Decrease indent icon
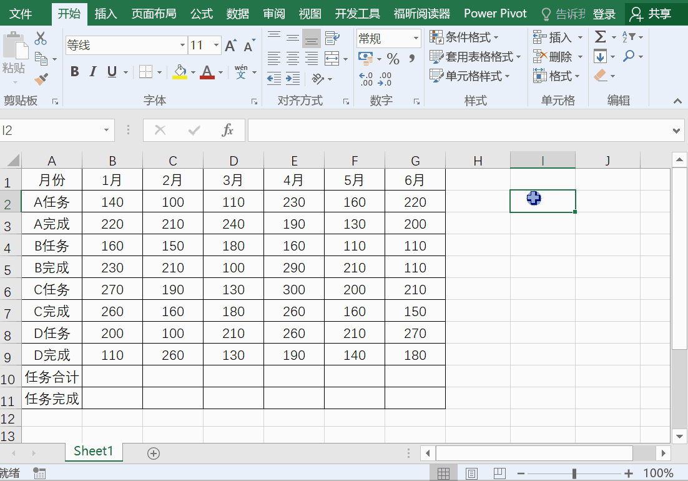 (x=274, y=79)
